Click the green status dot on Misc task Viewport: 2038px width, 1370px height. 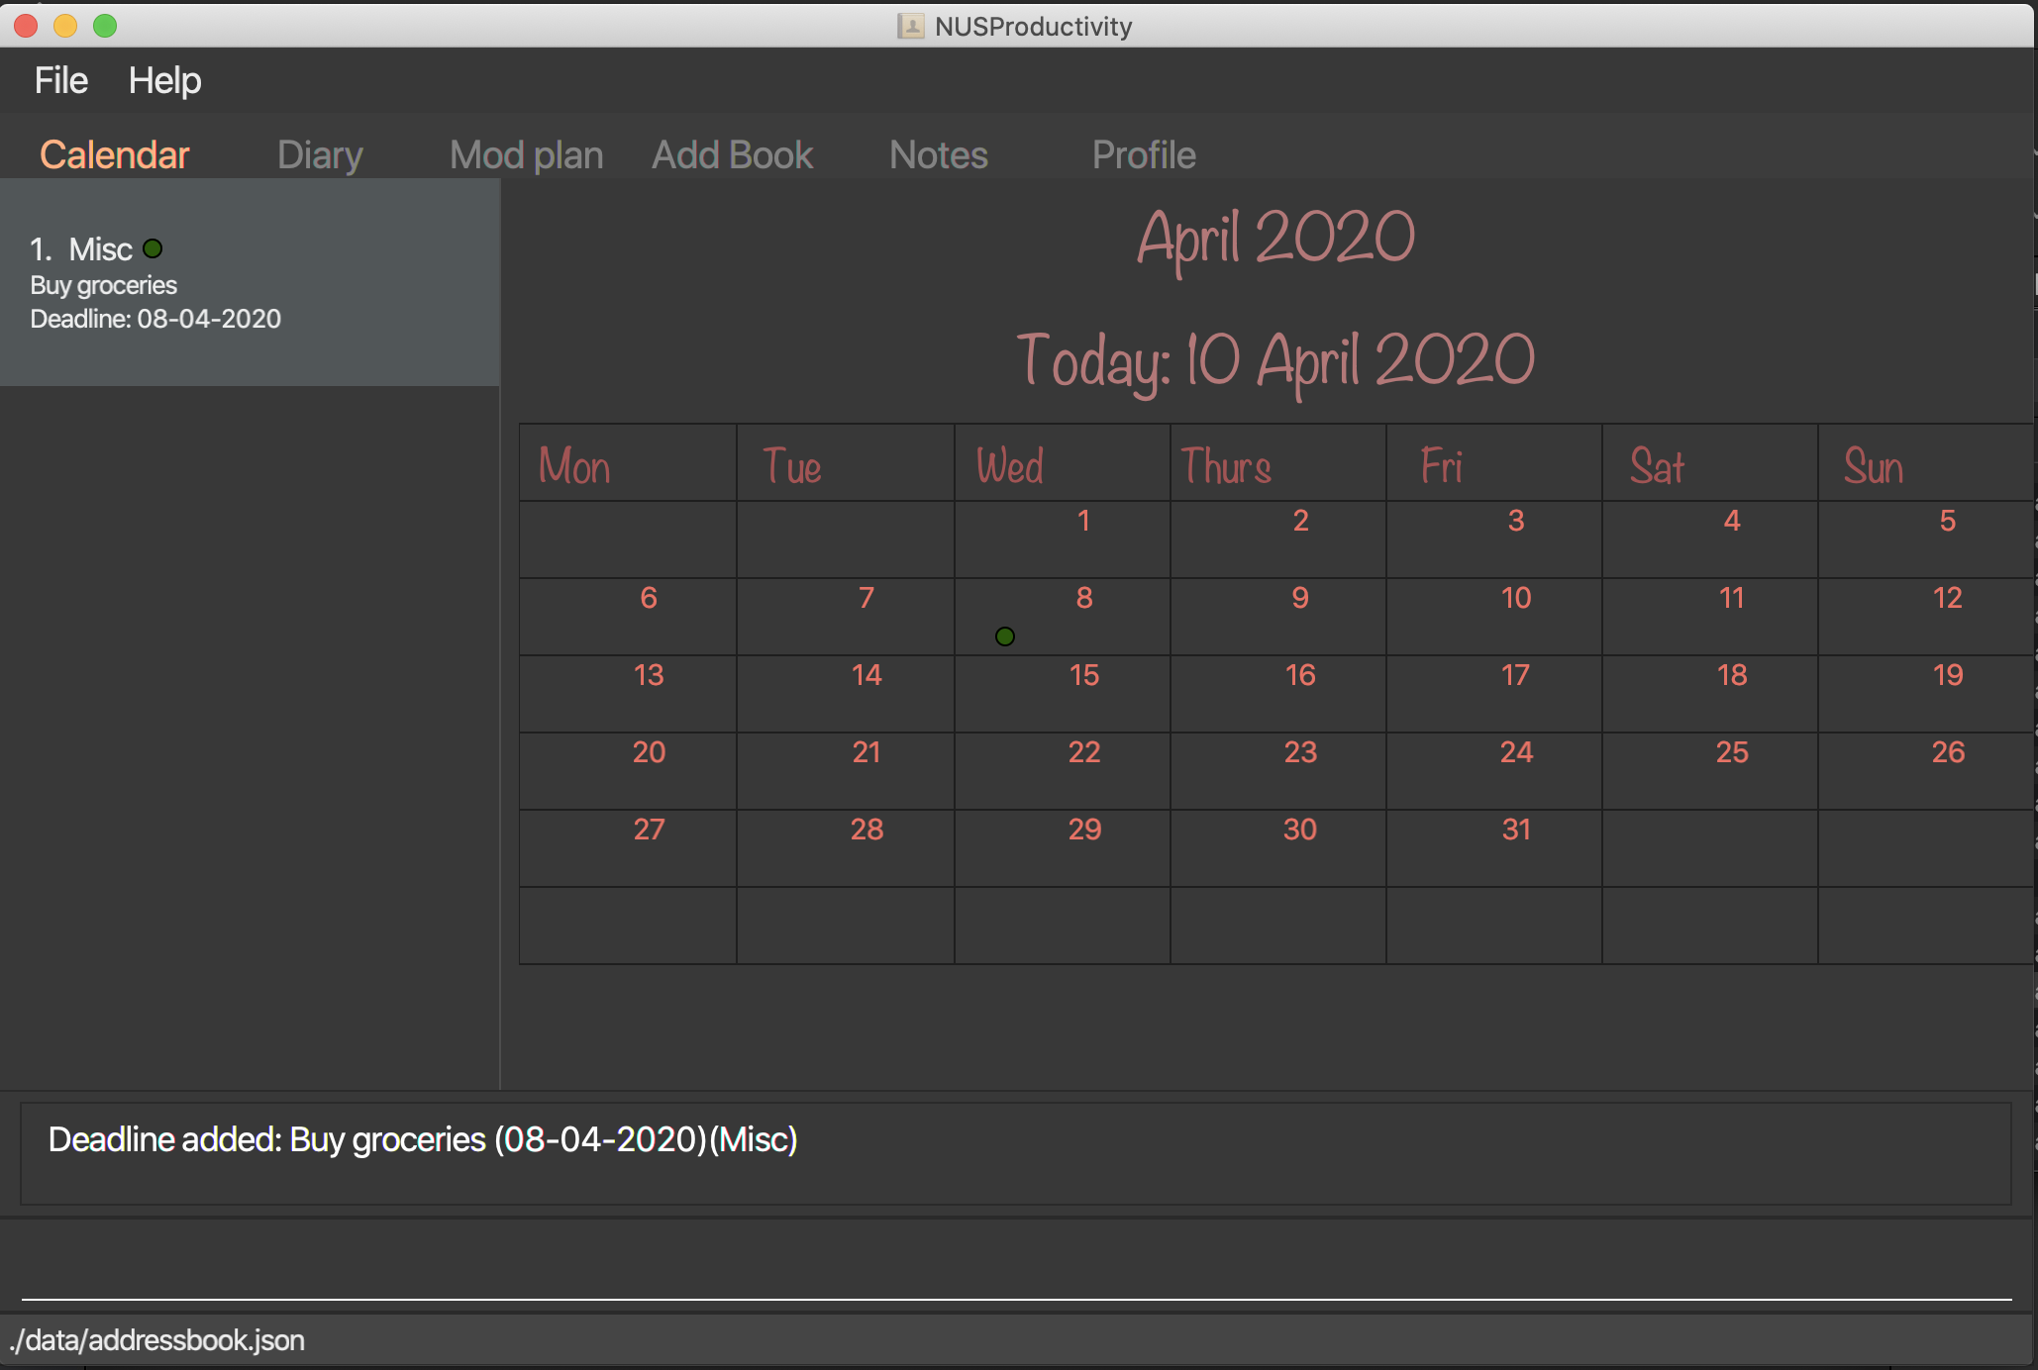point(153,247)
